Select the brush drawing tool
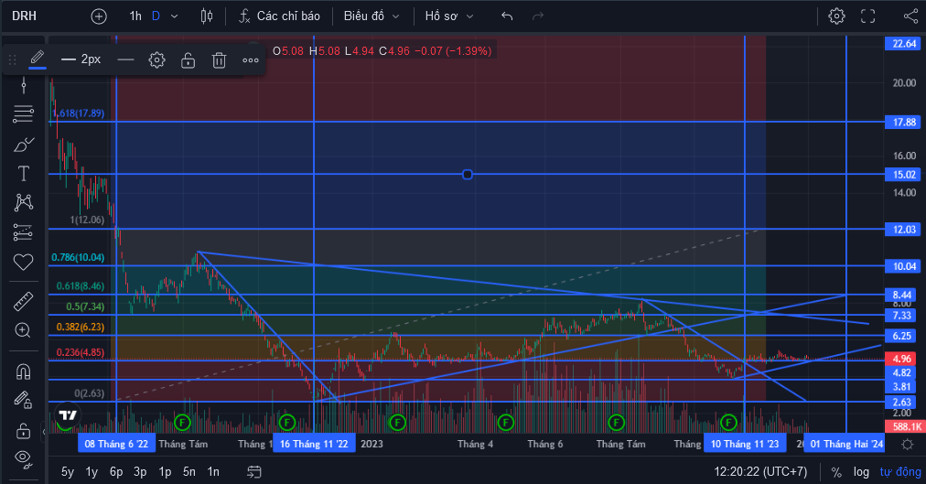Viewport: 926px width, 484px height. pyautogui.click(x=23, y=144)
